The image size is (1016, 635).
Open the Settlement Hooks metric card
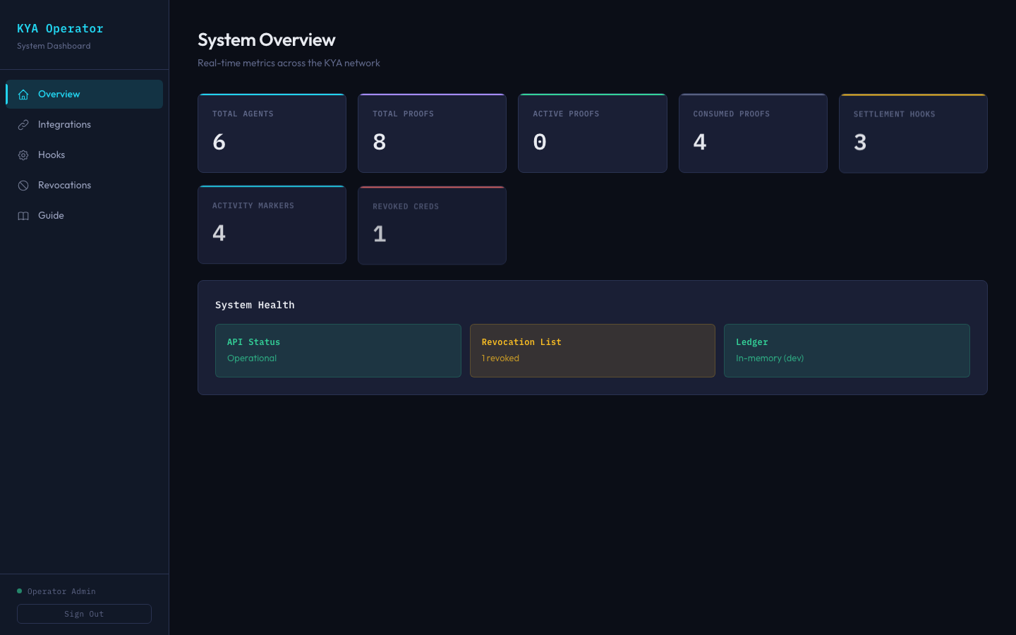912,133
